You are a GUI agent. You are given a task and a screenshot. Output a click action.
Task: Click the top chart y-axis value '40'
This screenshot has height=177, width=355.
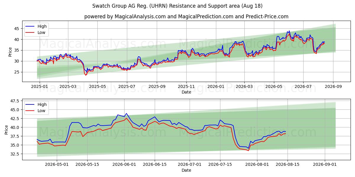[x=17, y=40]
